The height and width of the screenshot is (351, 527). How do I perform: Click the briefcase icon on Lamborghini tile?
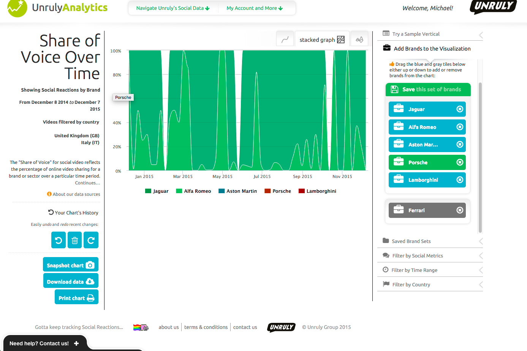(399, 179)
